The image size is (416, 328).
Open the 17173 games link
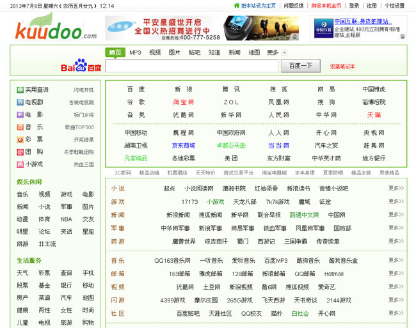pyautogui.click(x=189, y=202)
